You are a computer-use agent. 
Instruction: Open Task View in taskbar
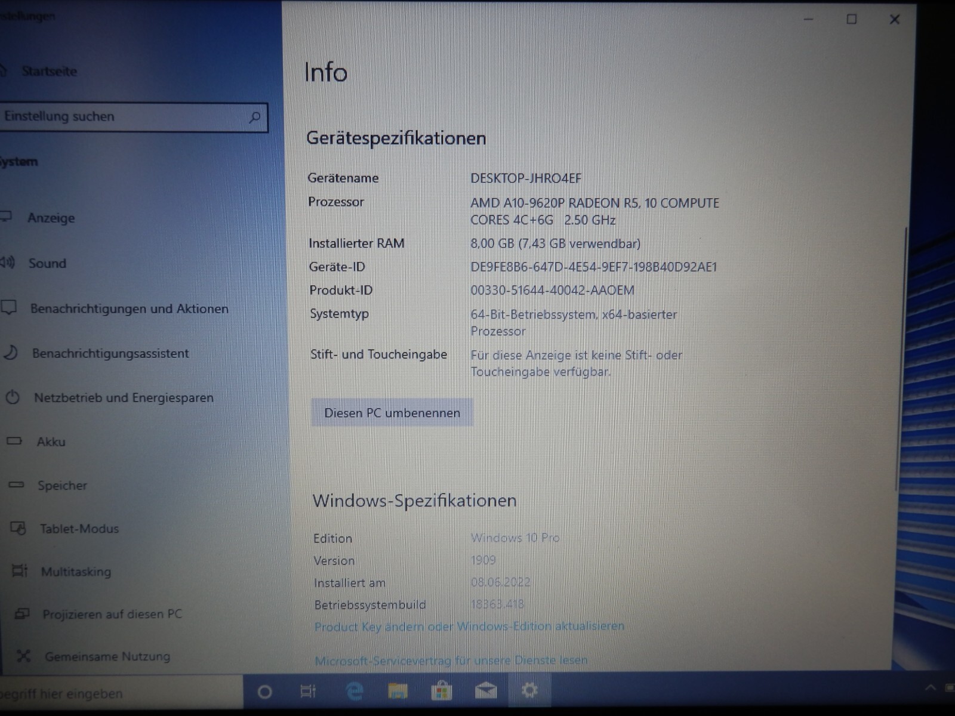308,692
